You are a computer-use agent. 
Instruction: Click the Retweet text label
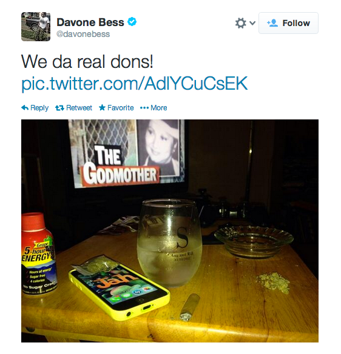[x=79, y=108]
